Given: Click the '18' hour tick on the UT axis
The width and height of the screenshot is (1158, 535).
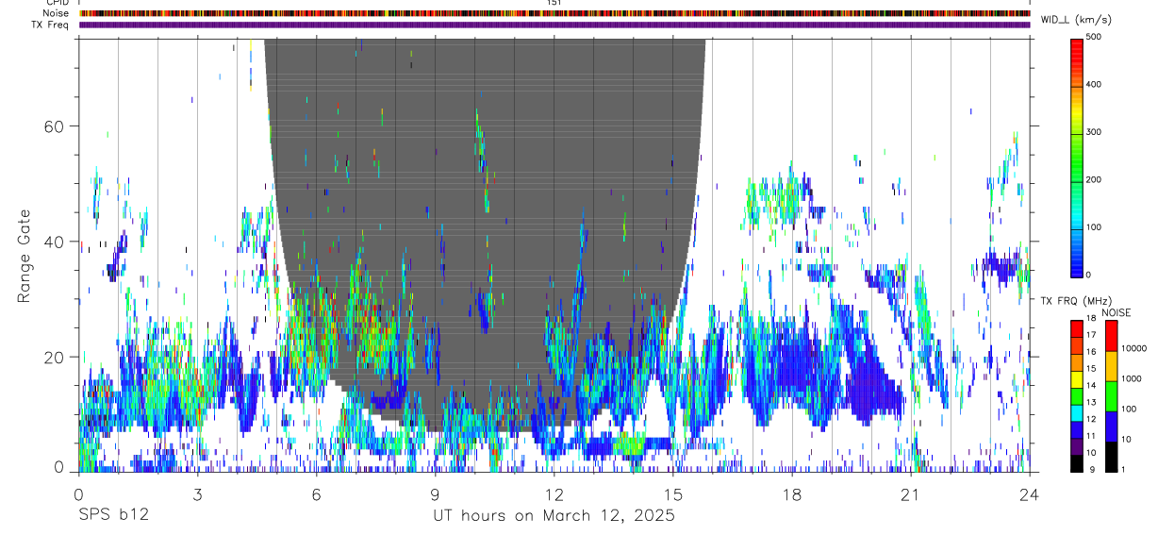Looking at the screenshot, I should (x=792, y=494).
